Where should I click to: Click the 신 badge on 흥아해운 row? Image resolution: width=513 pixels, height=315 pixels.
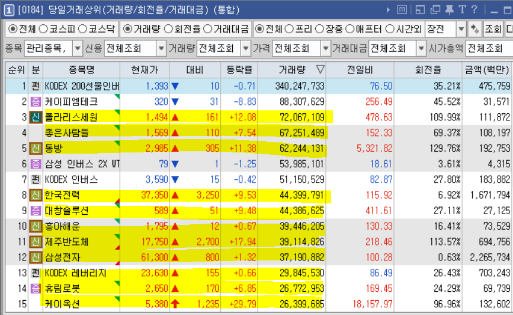[36, 226]
